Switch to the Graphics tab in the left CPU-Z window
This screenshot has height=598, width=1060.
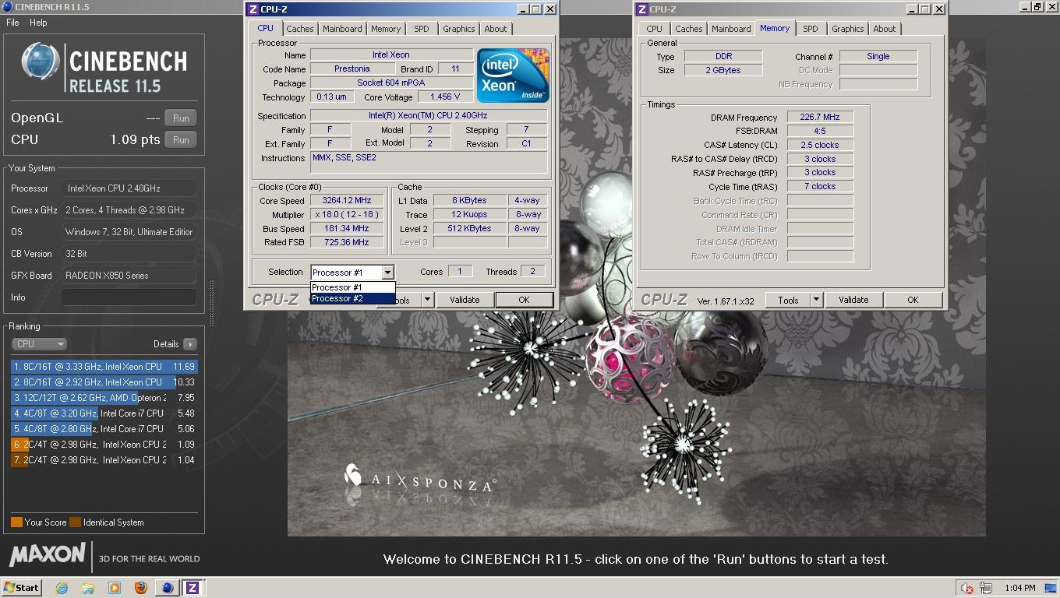(458, 29)
